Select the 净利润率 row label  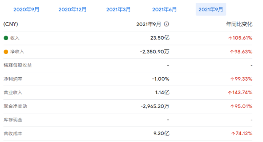coord(13,79)
